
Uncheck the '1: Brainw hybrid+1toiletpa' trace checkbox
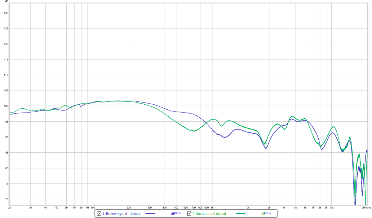coord(99,214)
